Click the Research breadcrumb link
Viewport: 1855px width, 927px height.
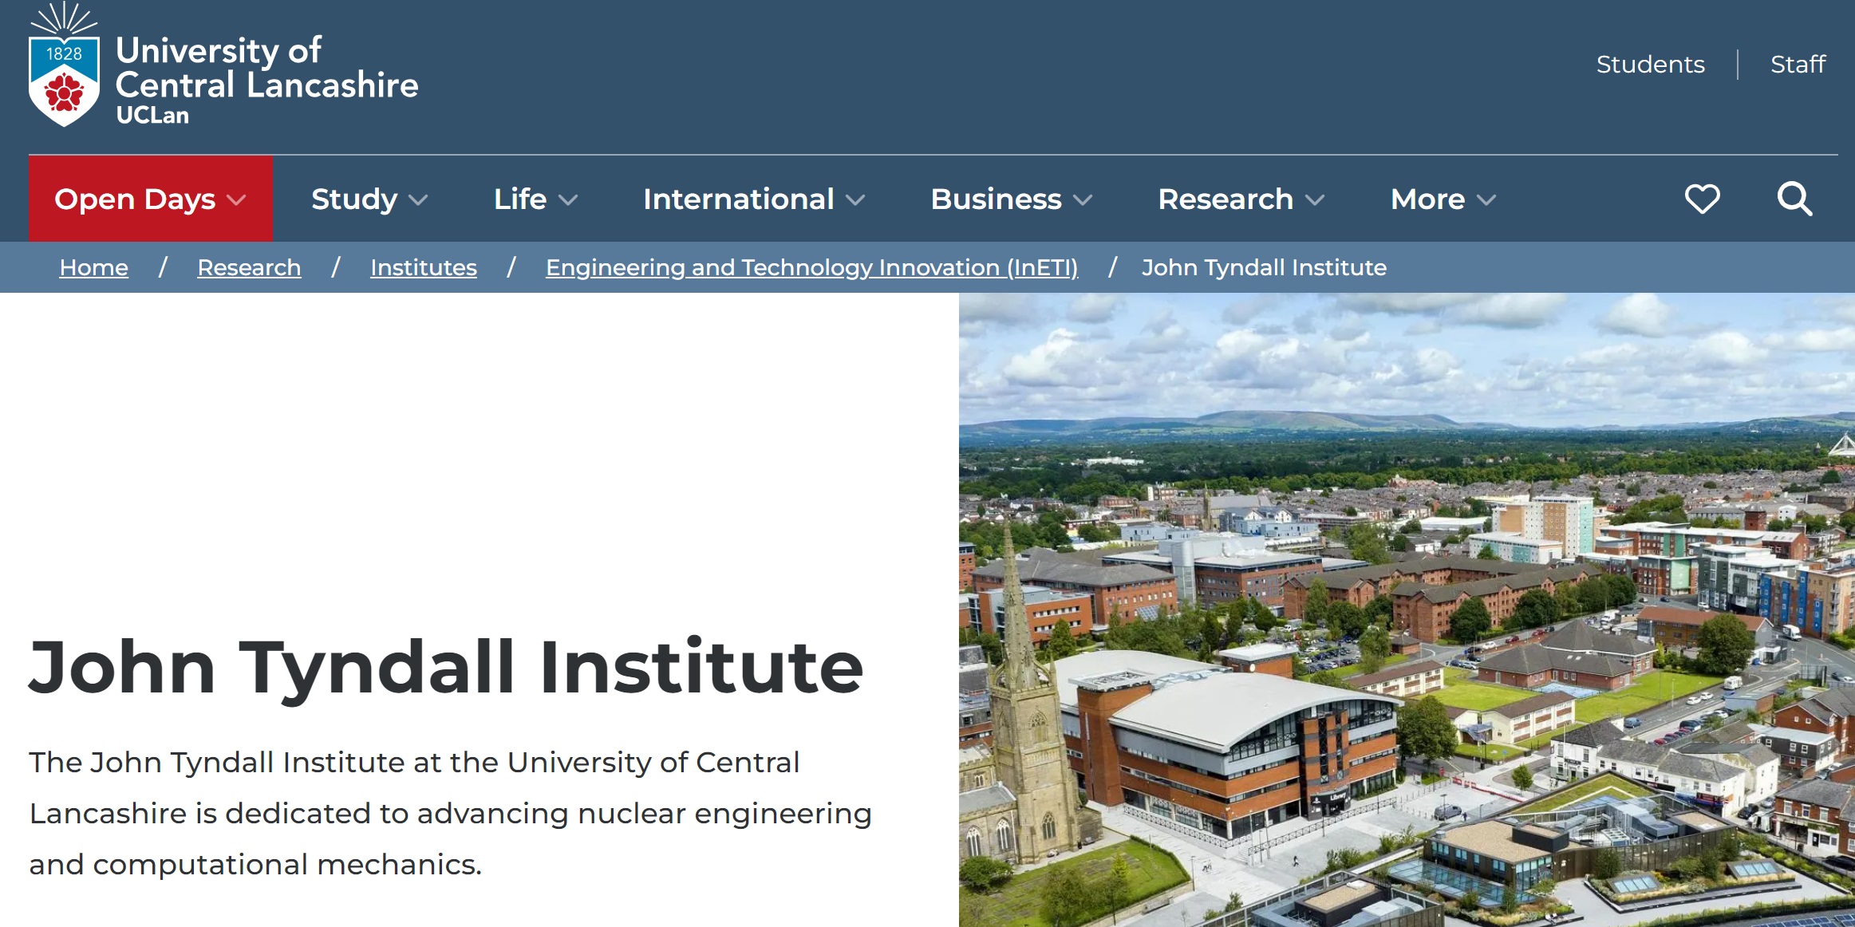pos(249,267)
